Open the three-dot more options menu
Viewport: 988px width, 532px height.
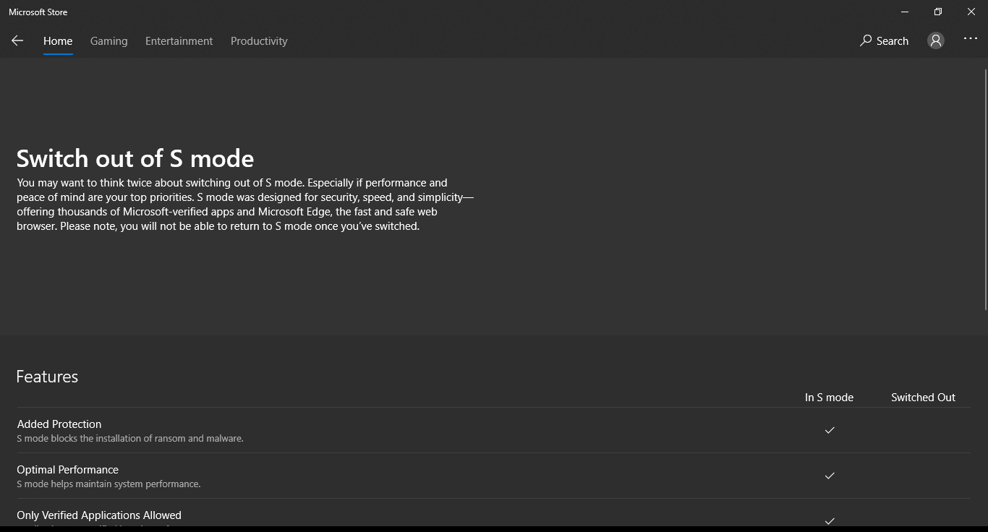click(971, 39)
